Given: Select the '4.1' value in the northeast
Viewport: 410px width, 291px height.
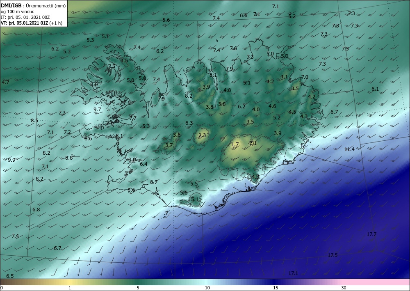Looking at the screenshot, I should tap(284, 76).
